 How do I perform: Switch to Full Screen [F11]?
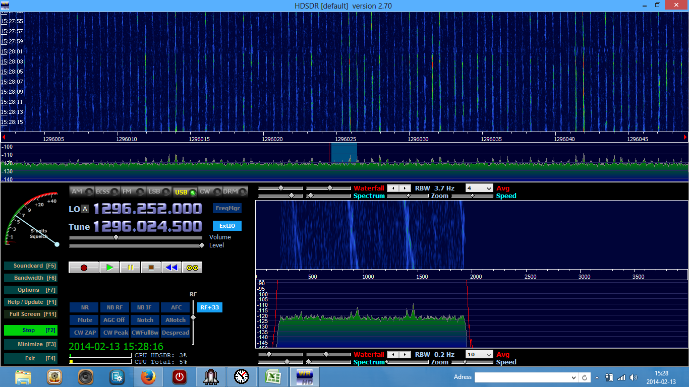click(x=30, y=314)
